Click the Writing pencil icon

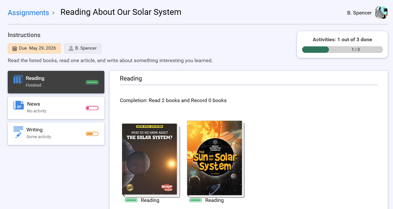(18, 132)
